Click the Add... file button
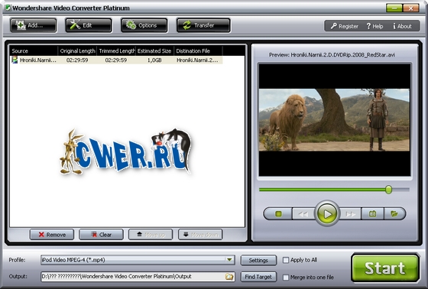The image size is (428, 289). (33, 25)
